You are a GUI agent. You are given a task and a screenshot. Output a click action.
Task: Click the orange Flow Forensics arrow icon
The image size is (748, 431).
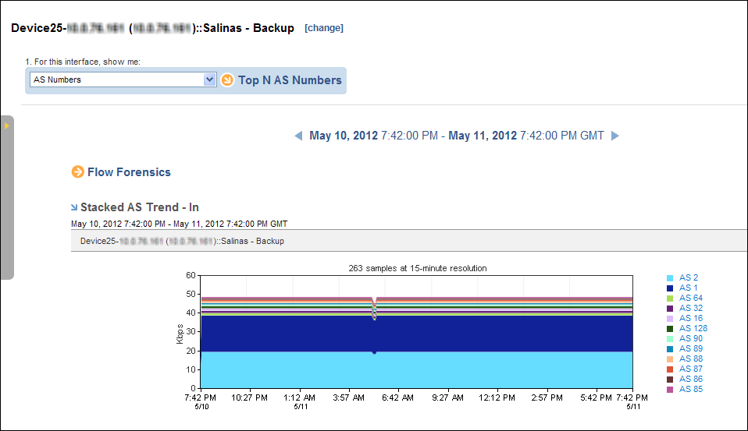coord(77,172)
